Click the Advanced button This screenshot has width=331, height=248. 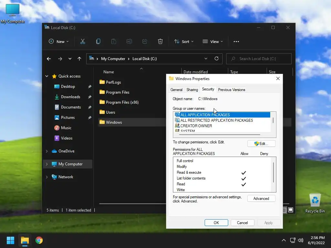(261, 199)
